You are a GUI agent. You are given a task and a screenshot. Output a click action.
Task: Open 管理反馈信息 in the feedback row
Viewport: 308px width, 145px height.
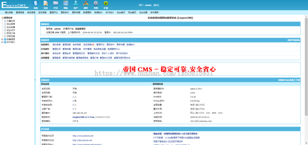[x=69, y=58]
